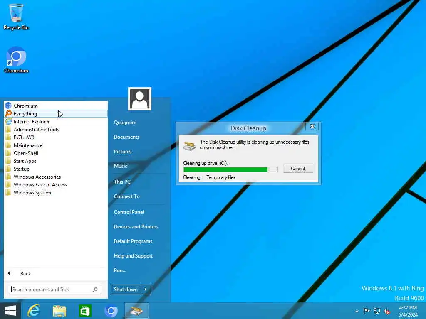Click the Chromium icon in programs list
Screen dimensions: 426x319
8,106
